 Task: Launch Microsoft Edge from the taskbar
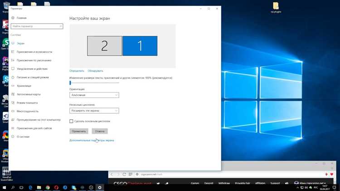(30, 187)
